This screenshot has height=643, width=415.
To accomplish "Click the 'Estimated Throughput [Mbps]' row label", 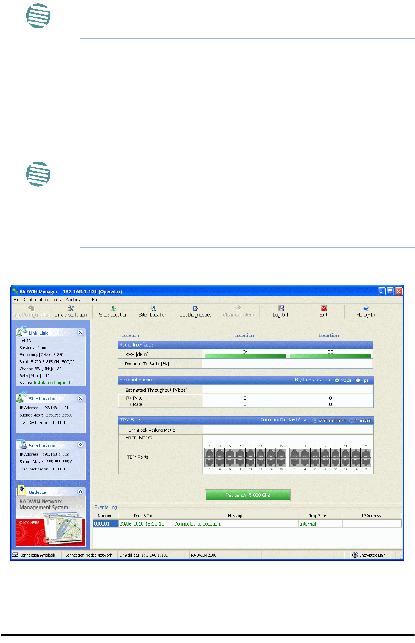I will [156, 390].
